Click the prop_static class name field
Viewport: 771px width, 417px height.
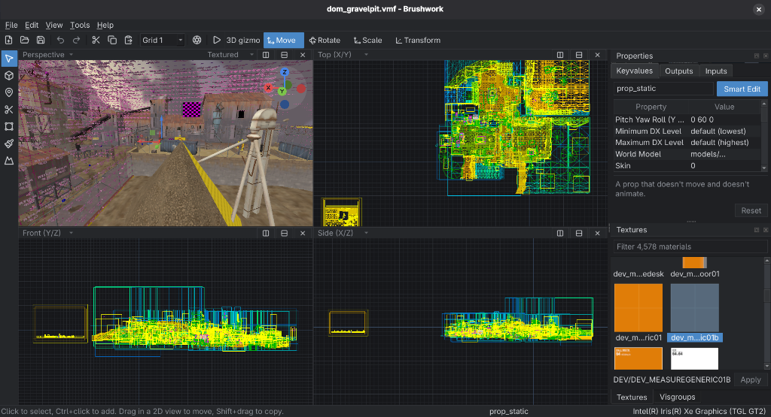[663, 89]
